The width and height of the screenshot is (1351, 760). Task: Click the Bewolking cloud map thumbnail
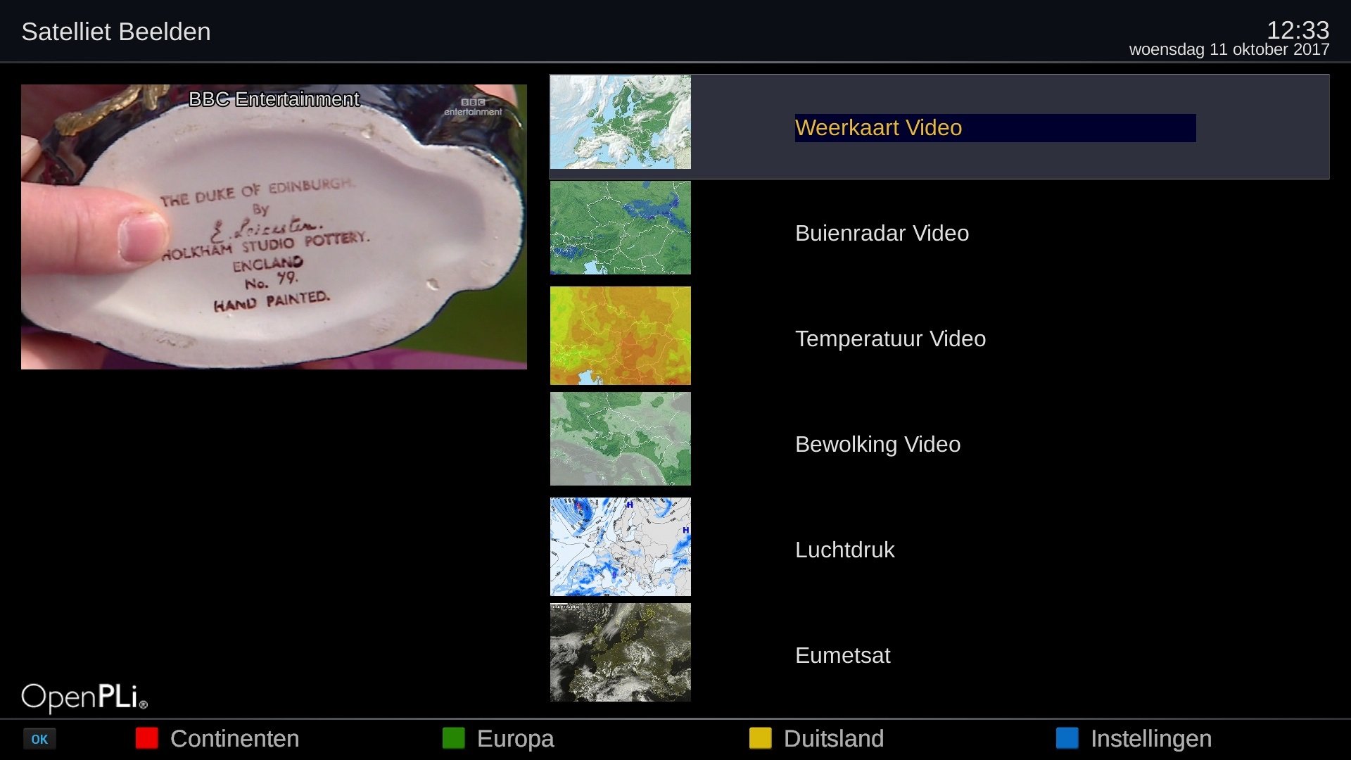click(620, 438)
